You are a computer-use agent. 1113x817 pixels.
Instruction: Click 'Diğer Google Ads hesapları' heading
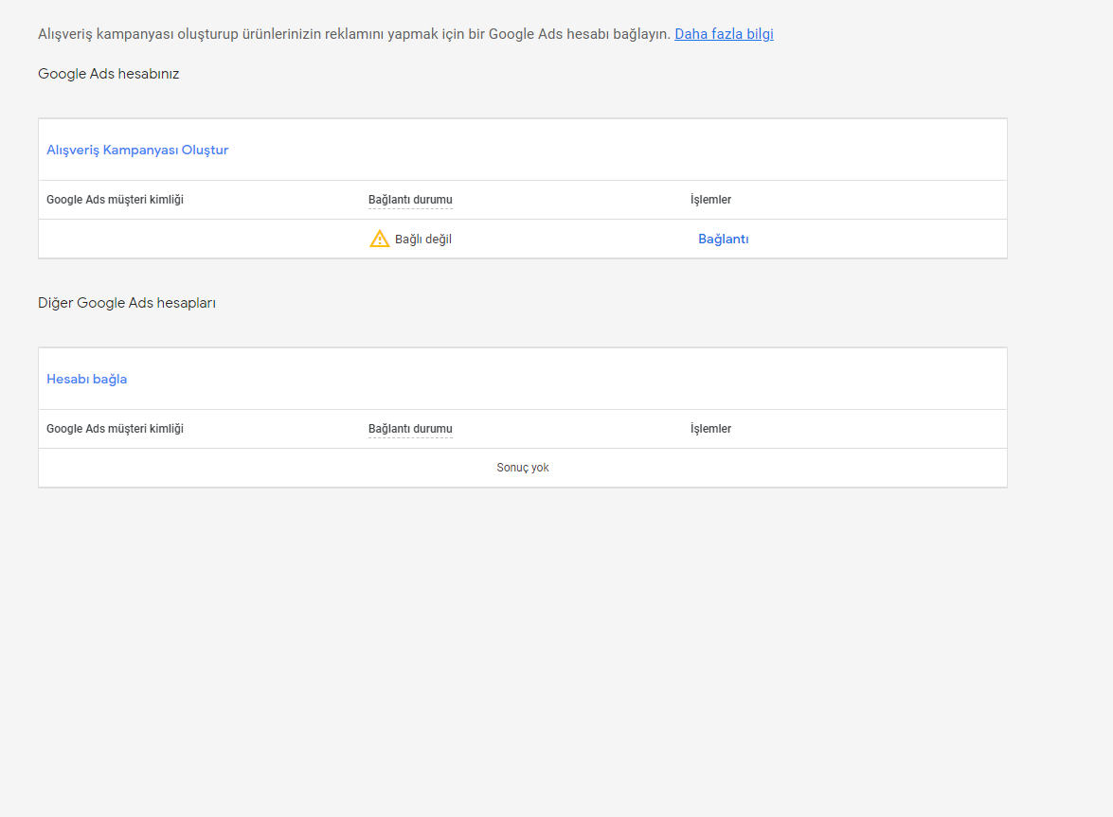[x=127, y=303]
